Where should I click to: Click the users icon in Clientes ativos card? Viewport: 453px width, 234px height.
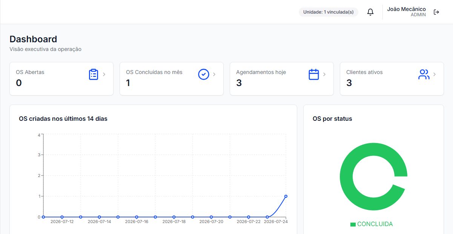tap(424, 74)
